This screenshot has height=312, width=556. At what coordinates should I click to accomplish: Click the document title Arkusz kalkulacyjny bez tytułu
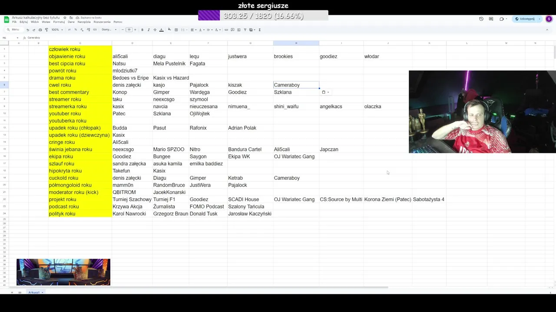tap(36, 18)
